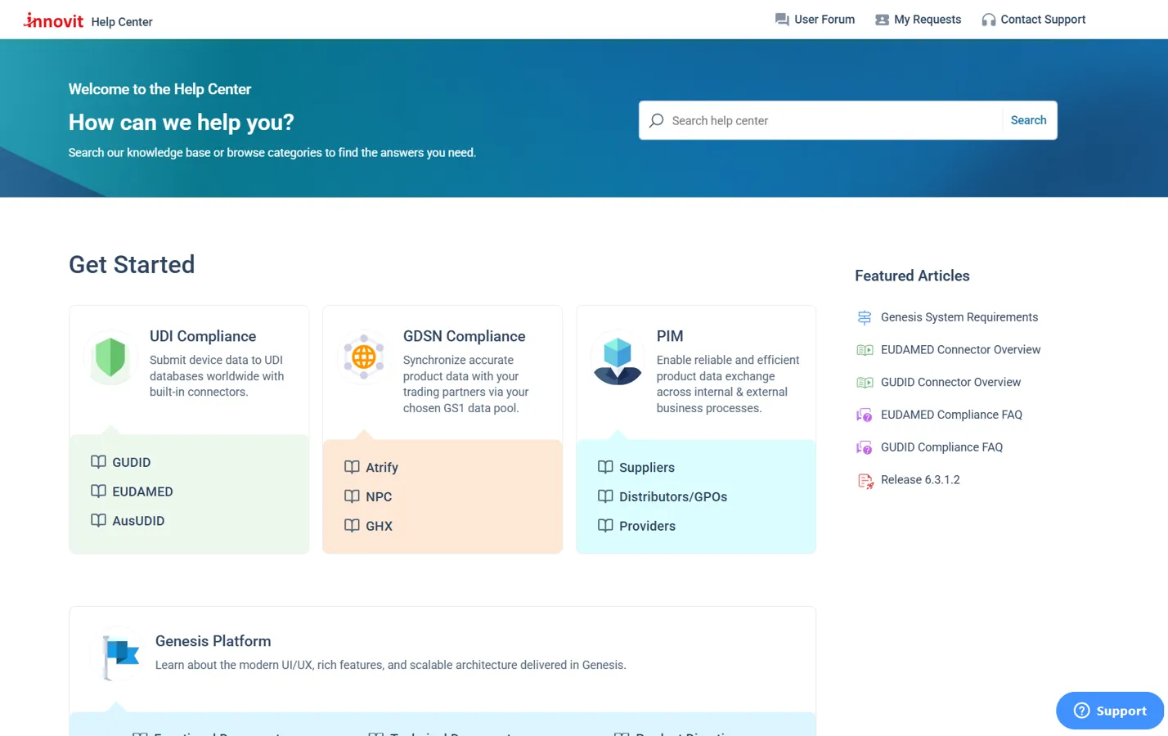Open the GUDID Compliance FAQ article
This screenshot has height=736, width=1168.
click(941, 447)
